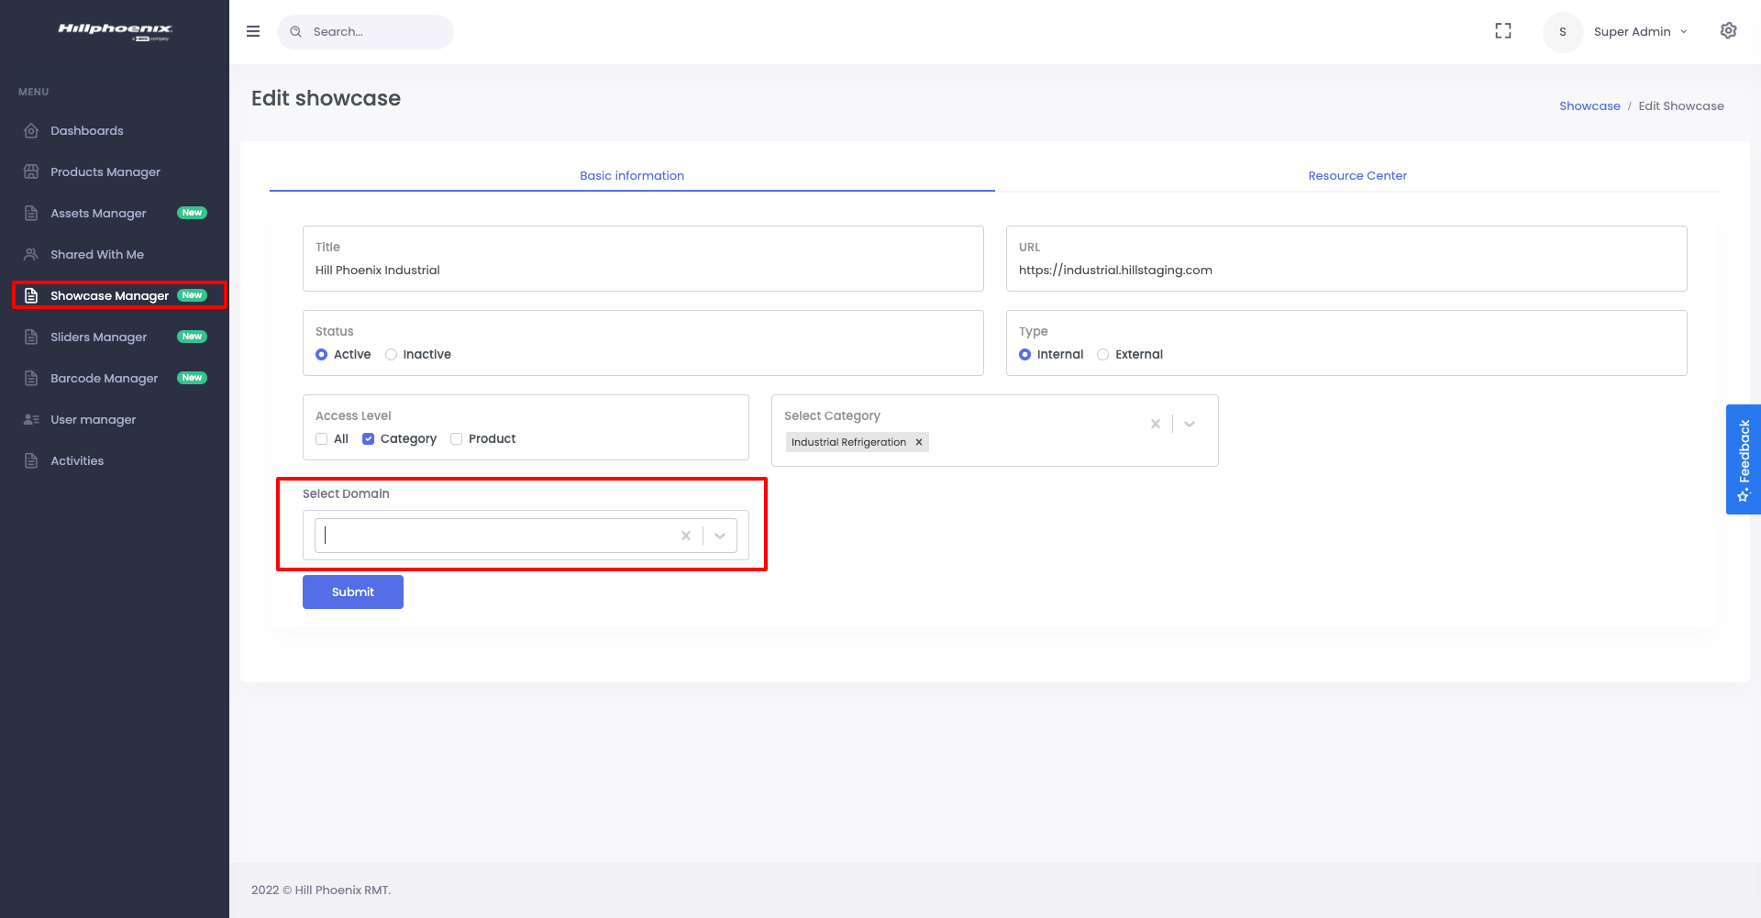Open the Super Admin user dropdown
Image resolution: width=1761 pixels, height=918 pixels.
[1641, 32]
